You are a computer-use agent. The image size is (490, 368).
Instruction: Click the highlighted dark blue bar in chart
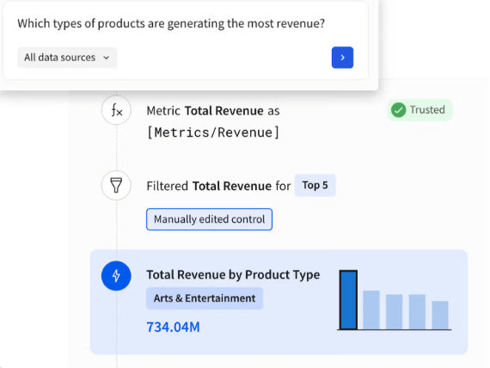coord(348,300)
